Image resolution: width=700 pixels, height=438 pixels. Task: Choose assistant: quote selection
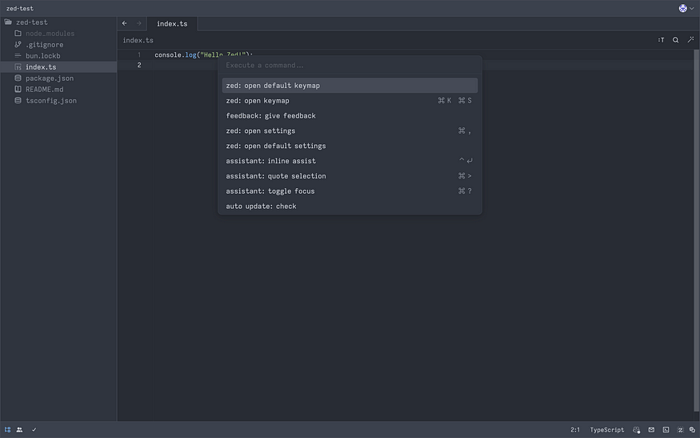pos(350,176)
